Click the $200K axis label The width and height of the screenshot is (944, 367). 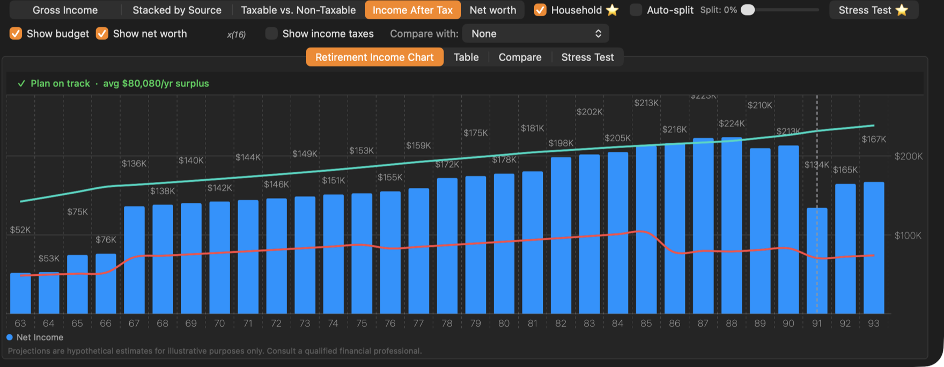909,157
